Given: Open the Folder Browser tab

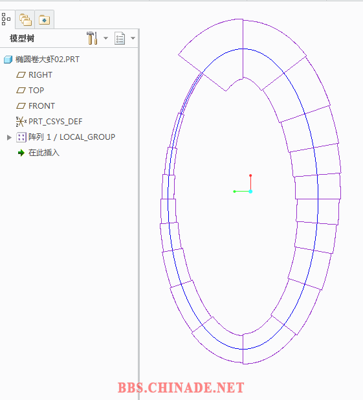Looking at the screenshot, I should pyautogui.click(x=25, y=20).
